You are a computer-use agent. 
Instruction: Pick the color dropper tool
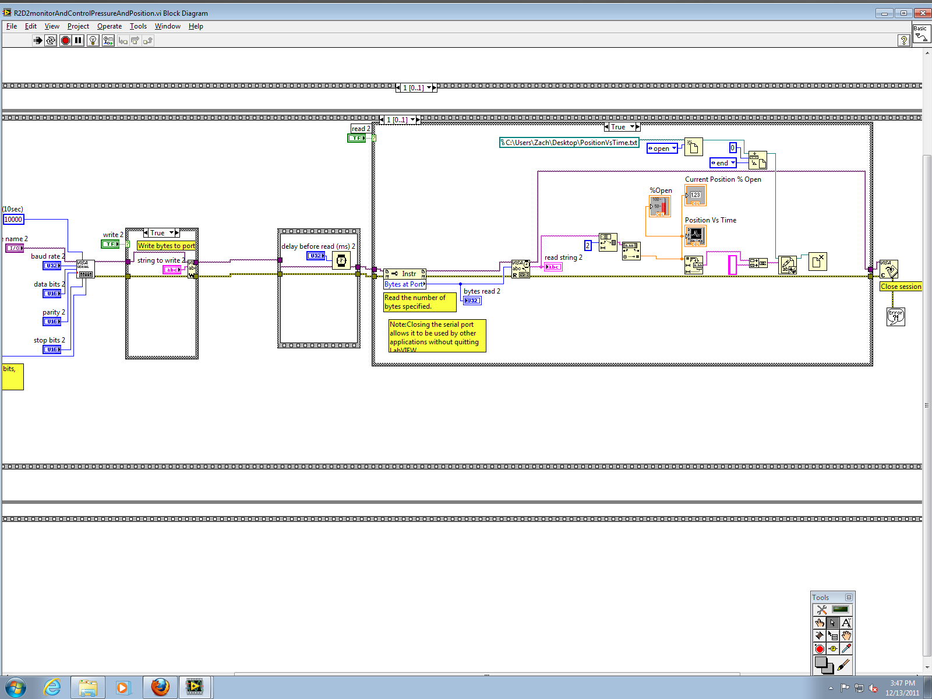846,649
